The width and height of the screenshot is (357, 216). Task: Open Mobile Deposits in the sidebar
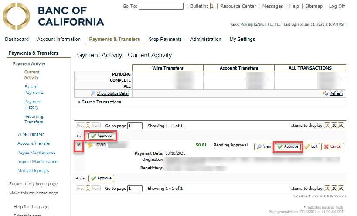pos(33,171)
